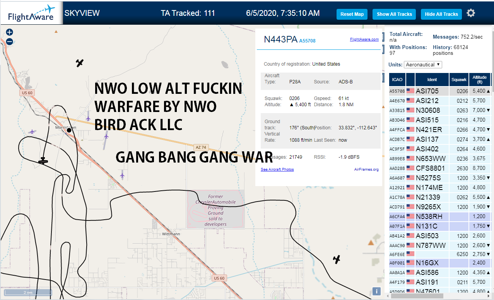Viewport: 494px width, 300px height.
Task: Open the settings gear menu
Action: 470,13
